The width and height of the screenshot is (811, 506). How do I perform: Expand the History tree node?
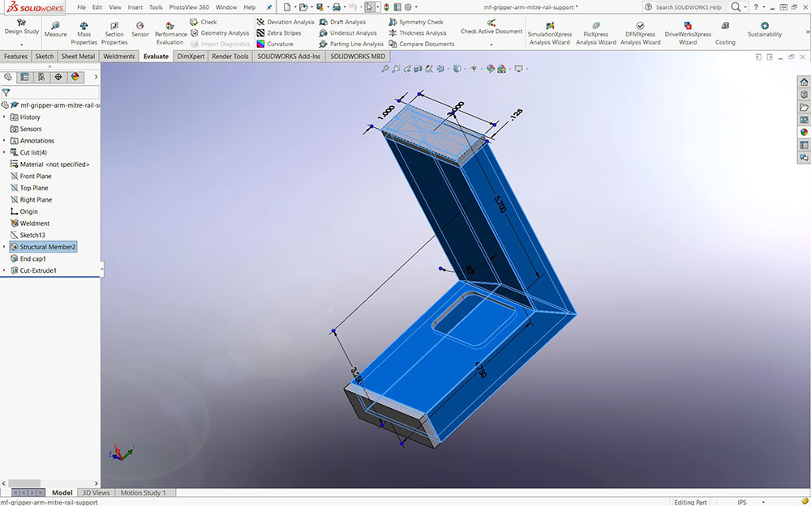point(4,117)
